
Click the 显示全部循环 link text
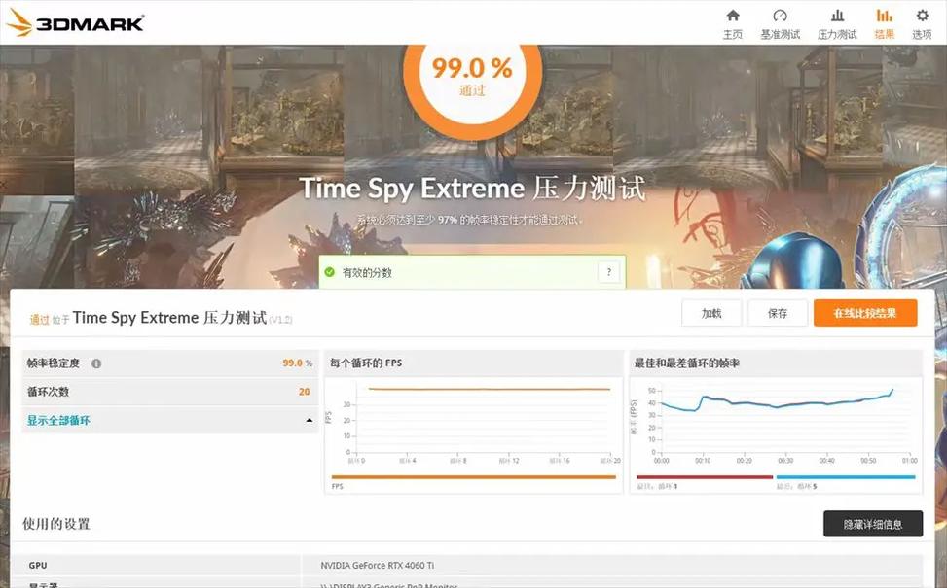[x=58, y=421]
